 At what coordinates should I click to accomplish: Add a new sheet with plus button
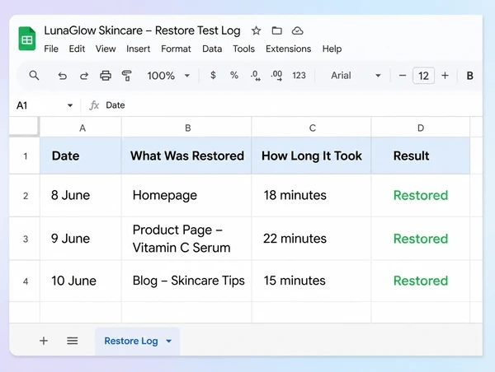click(x=44, y=341)
